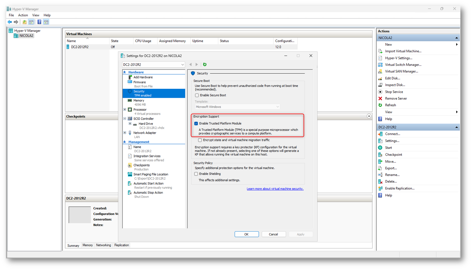Select NICOLA2 server in the tree
472x270 pixels.
click(x=26, y=36)
